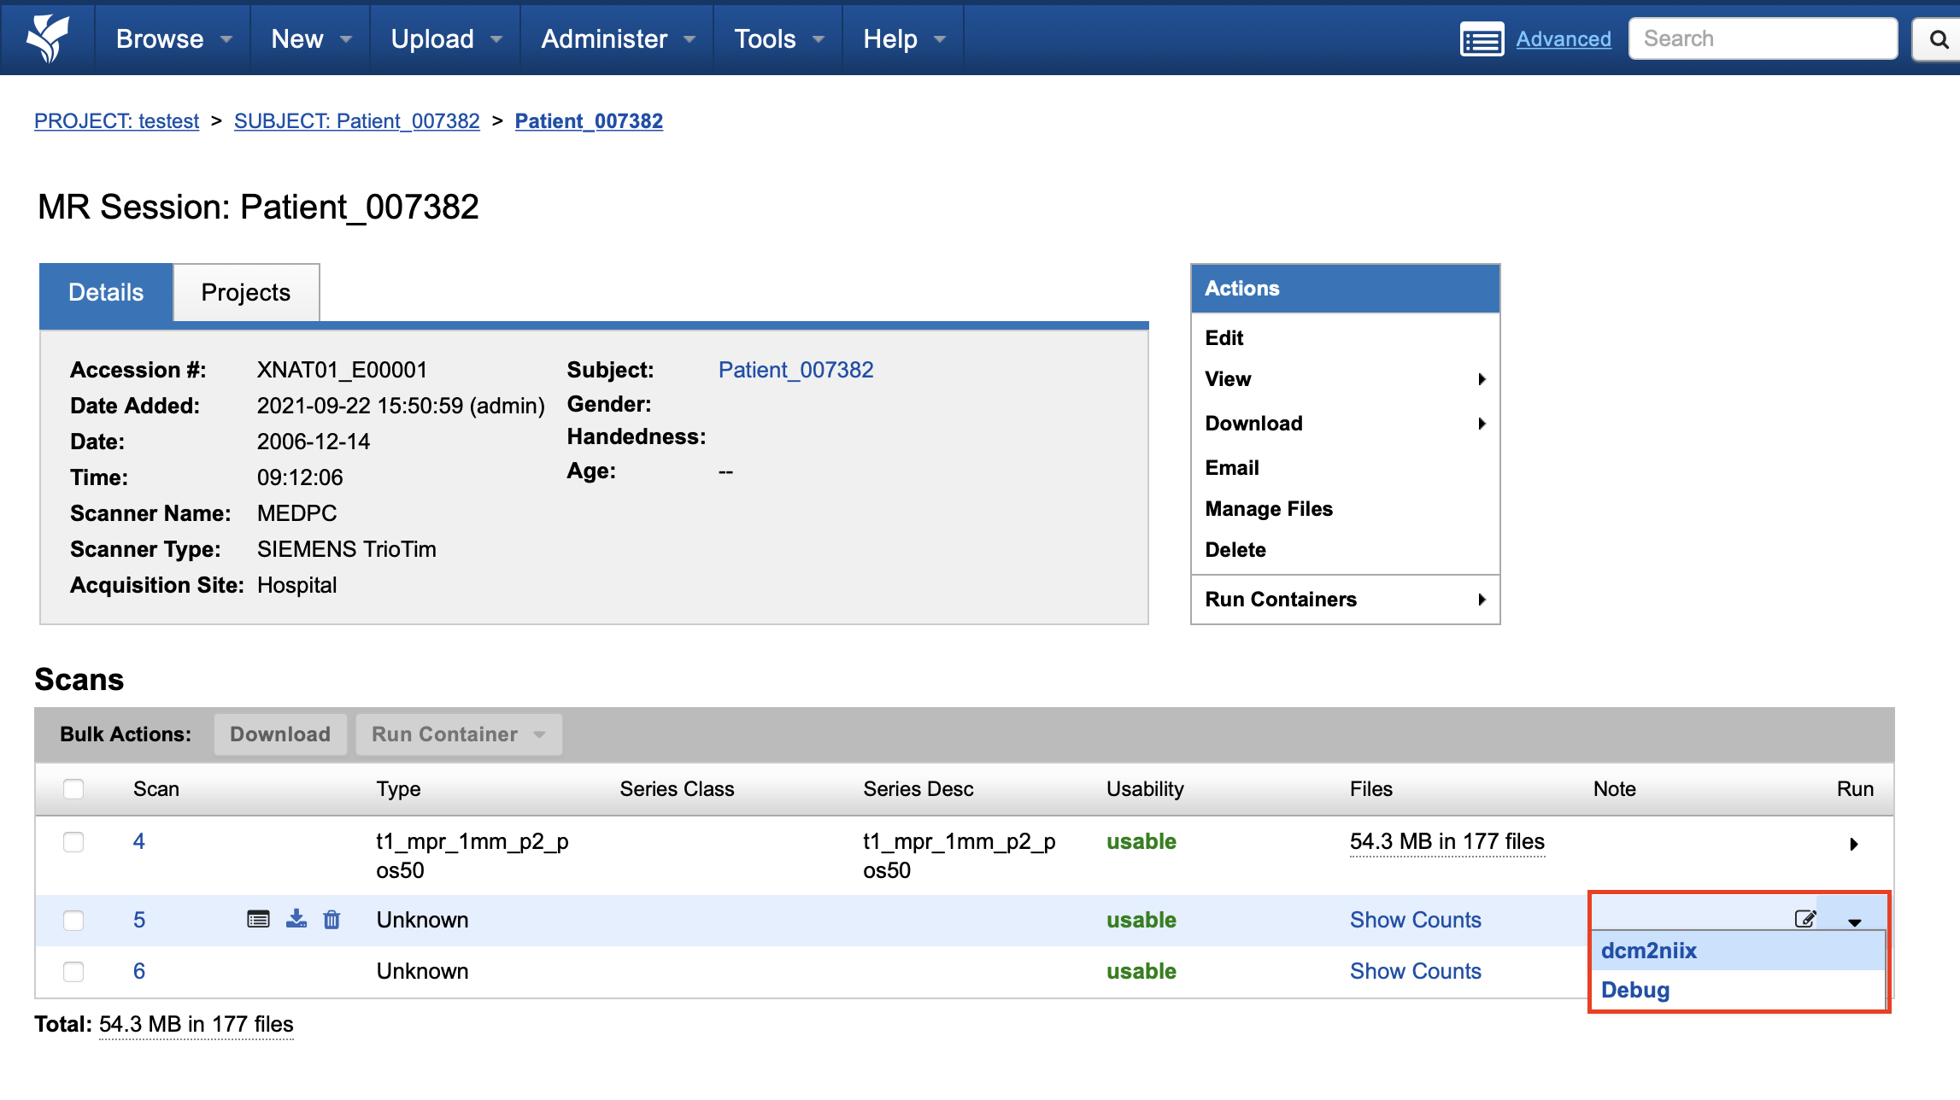Screen dimensions: 1960x1100
Task: Delete scan 5 using trash icon
Action: point(332,919)
